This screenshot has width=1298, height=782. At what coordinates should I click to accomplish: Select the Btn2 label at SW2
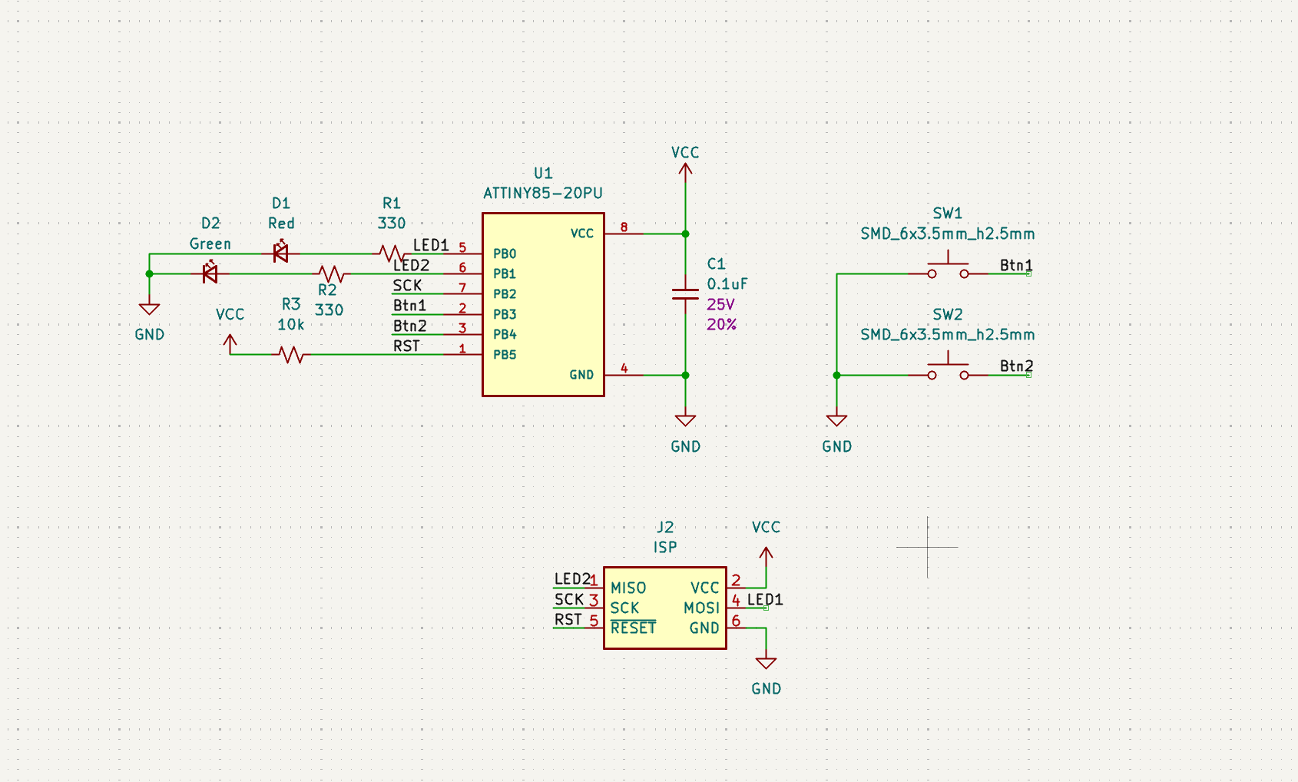tap(1016, 366)
